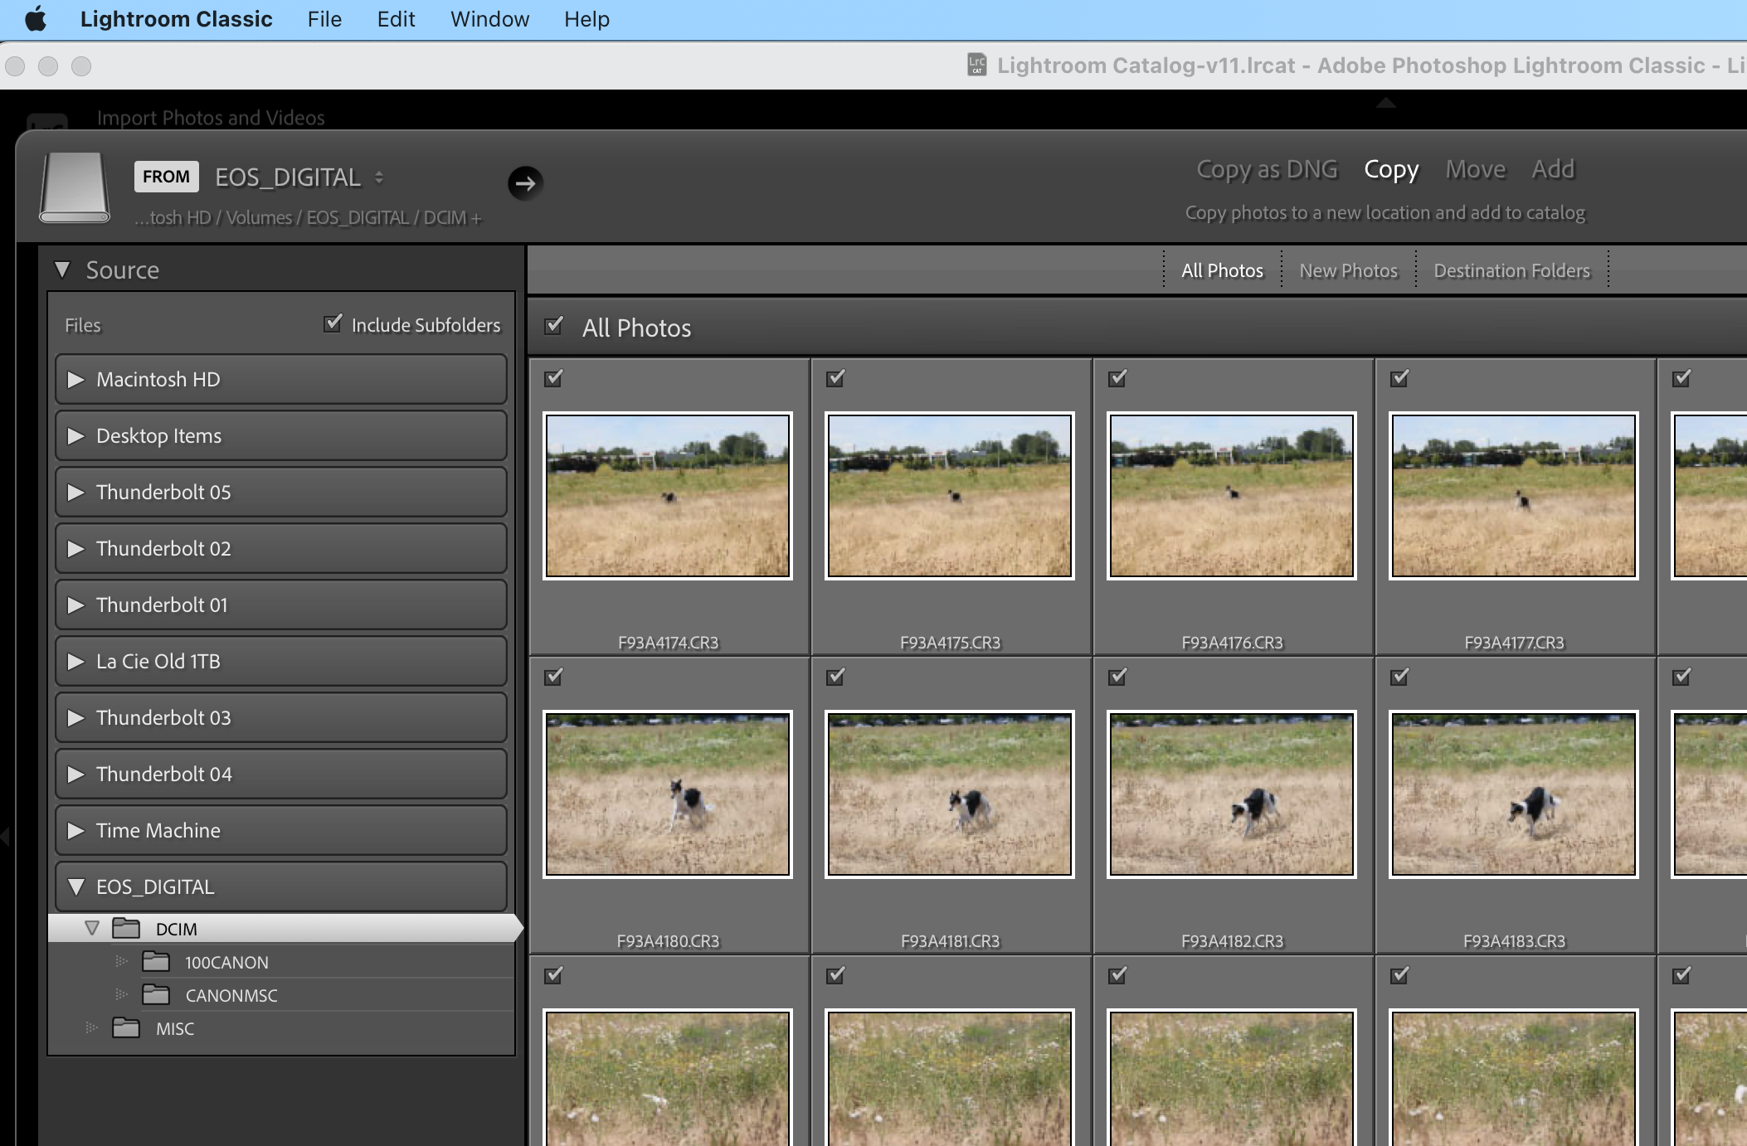Click the MISC folder icon
Viewport: 1747px width, 1146px height.
point(126,1028)
